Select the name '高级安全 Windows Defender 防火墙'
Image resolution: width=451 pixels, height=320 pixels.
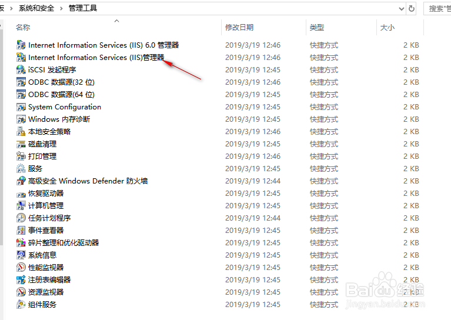[x=88, y=181]
